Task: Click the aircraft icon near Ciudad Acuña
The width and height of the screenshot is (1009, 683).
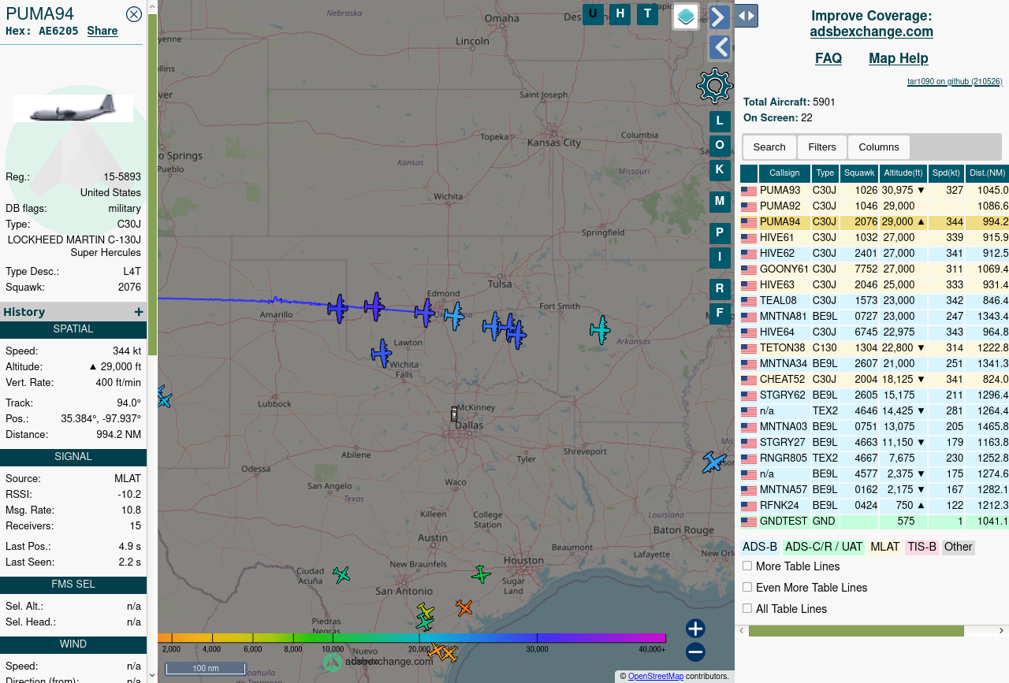Action: pyautogui.click(x=341, y=574)
